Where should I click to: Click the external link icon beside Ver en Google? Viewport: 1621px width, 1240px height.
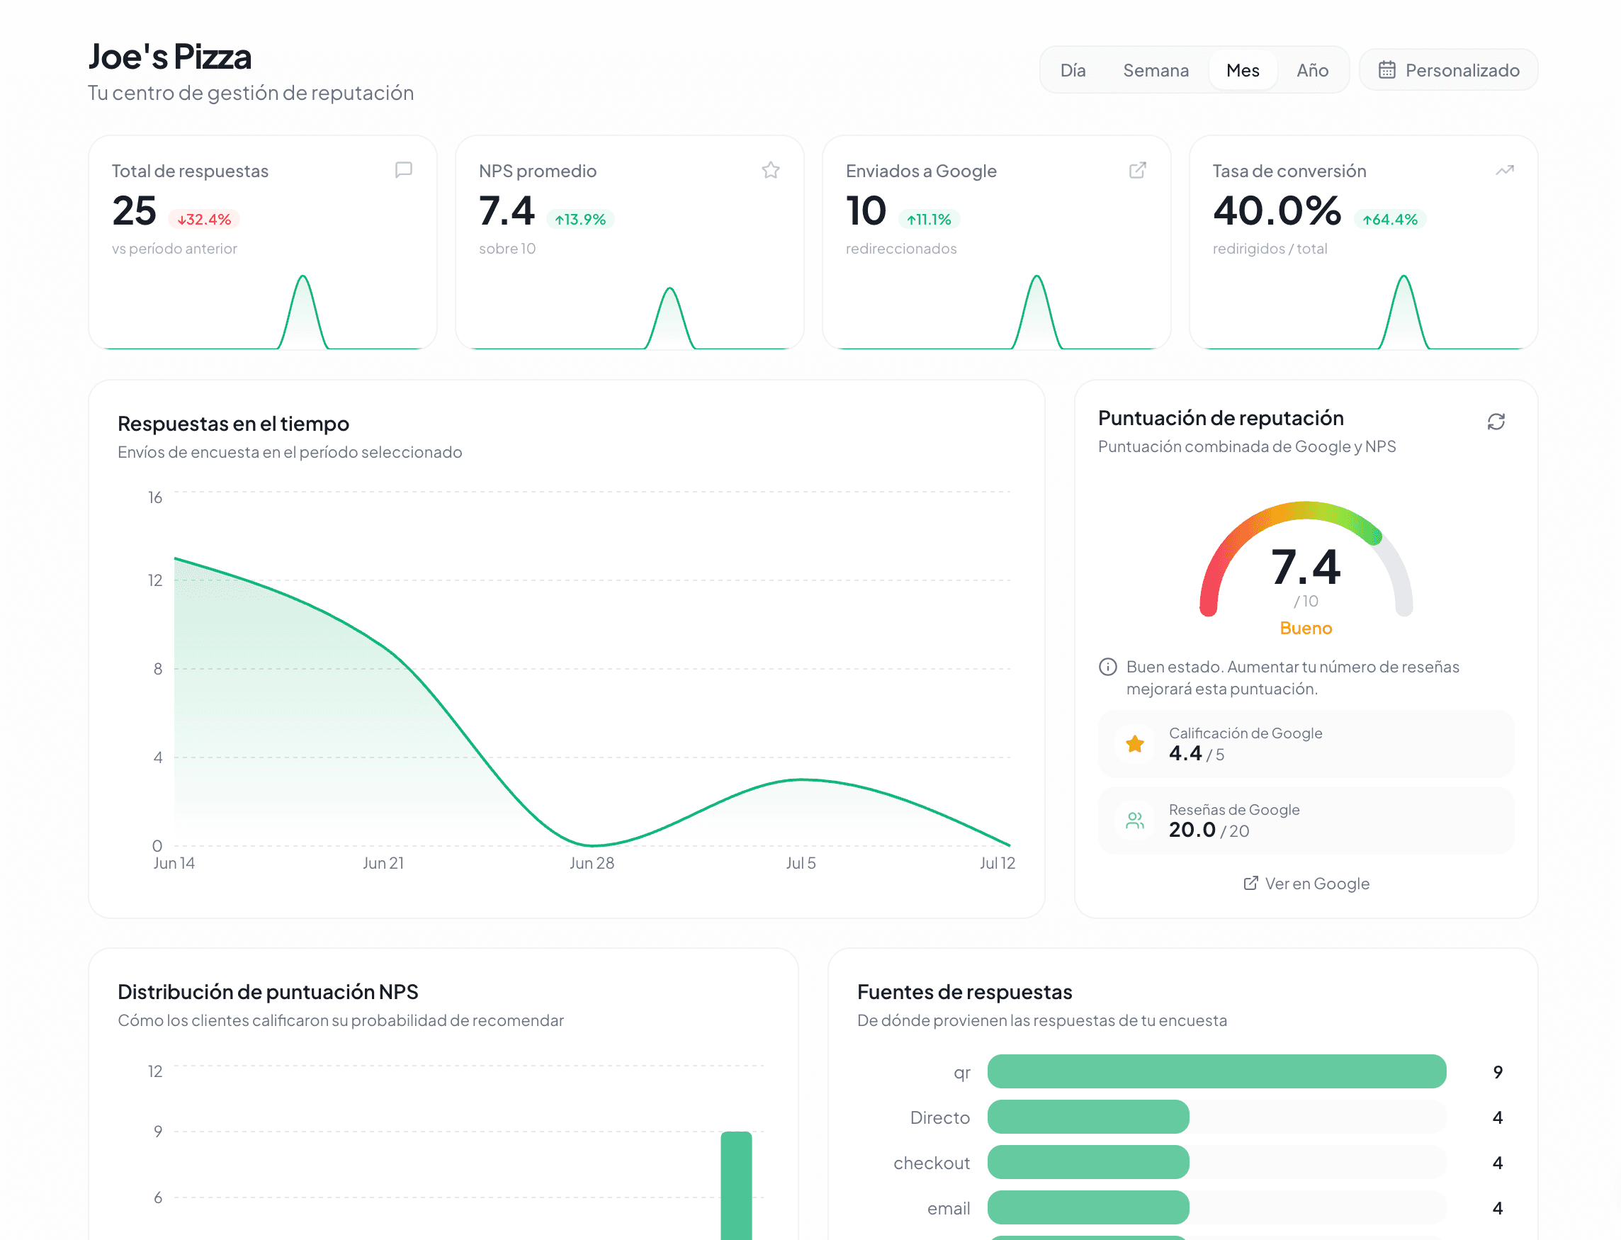pos(1250,884)
